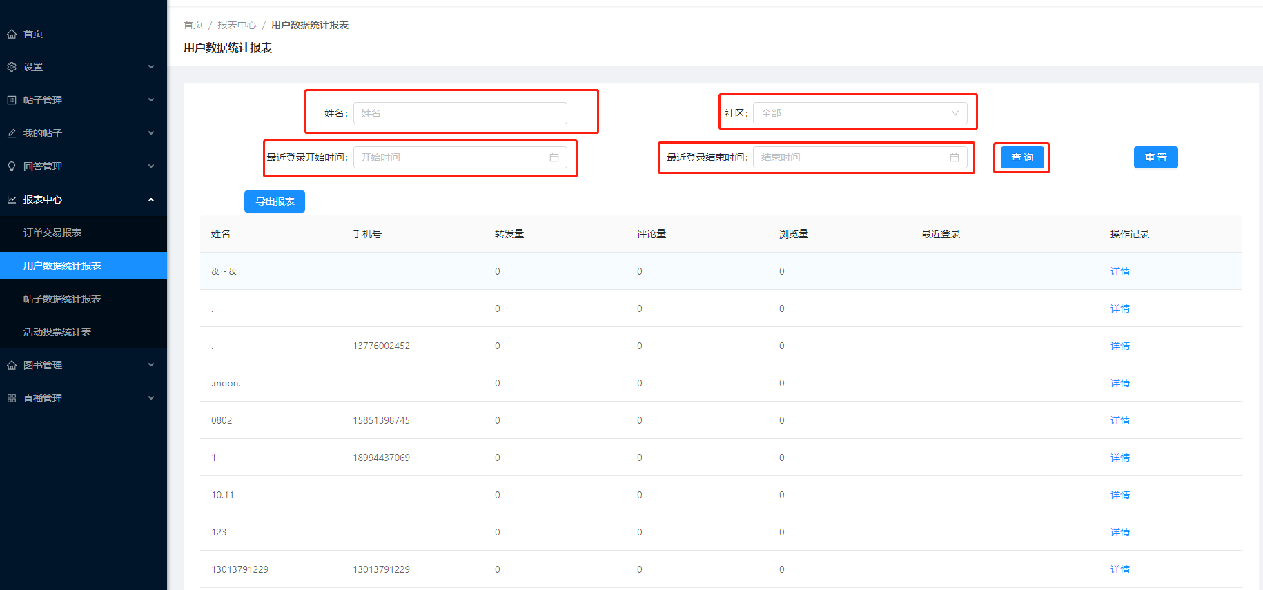Expand the 帖子管理 menu chevron
This screenshot has width=1263, height=590.
click(x=151, y=100)
